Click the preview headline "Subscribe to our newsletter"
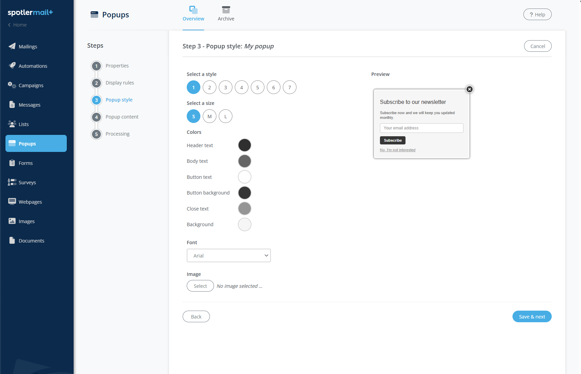 (x=413, y=102)
